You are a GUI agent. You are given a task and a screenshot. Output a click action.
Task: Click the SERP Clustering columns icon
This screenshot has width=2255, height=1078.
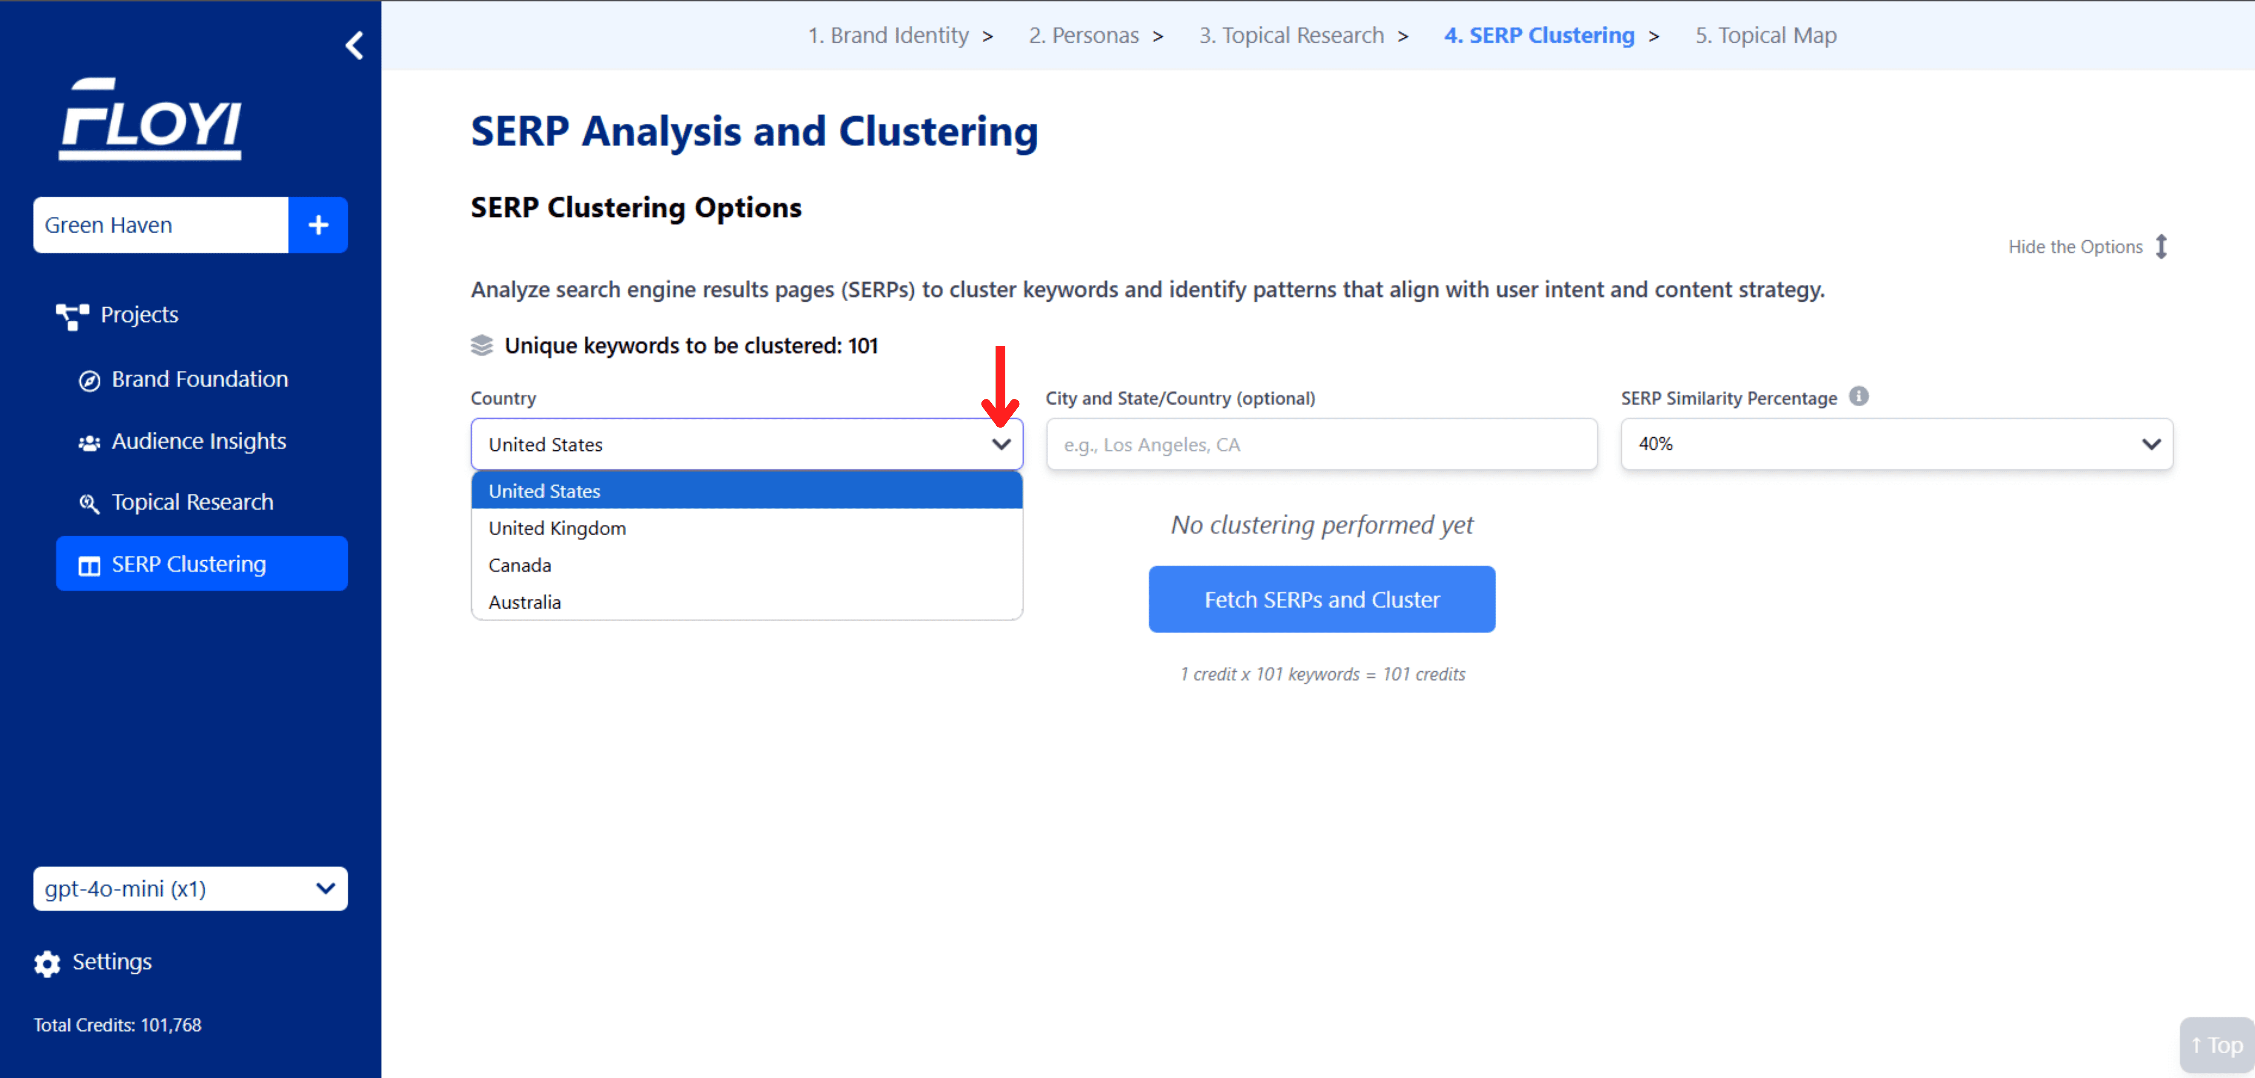coord(89,566)
